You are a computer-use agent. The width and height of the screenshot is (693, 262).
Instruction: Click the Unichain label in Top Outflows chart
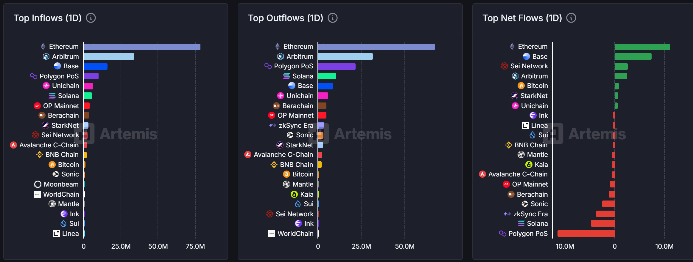pyautogui.click(x=300, y=96)
